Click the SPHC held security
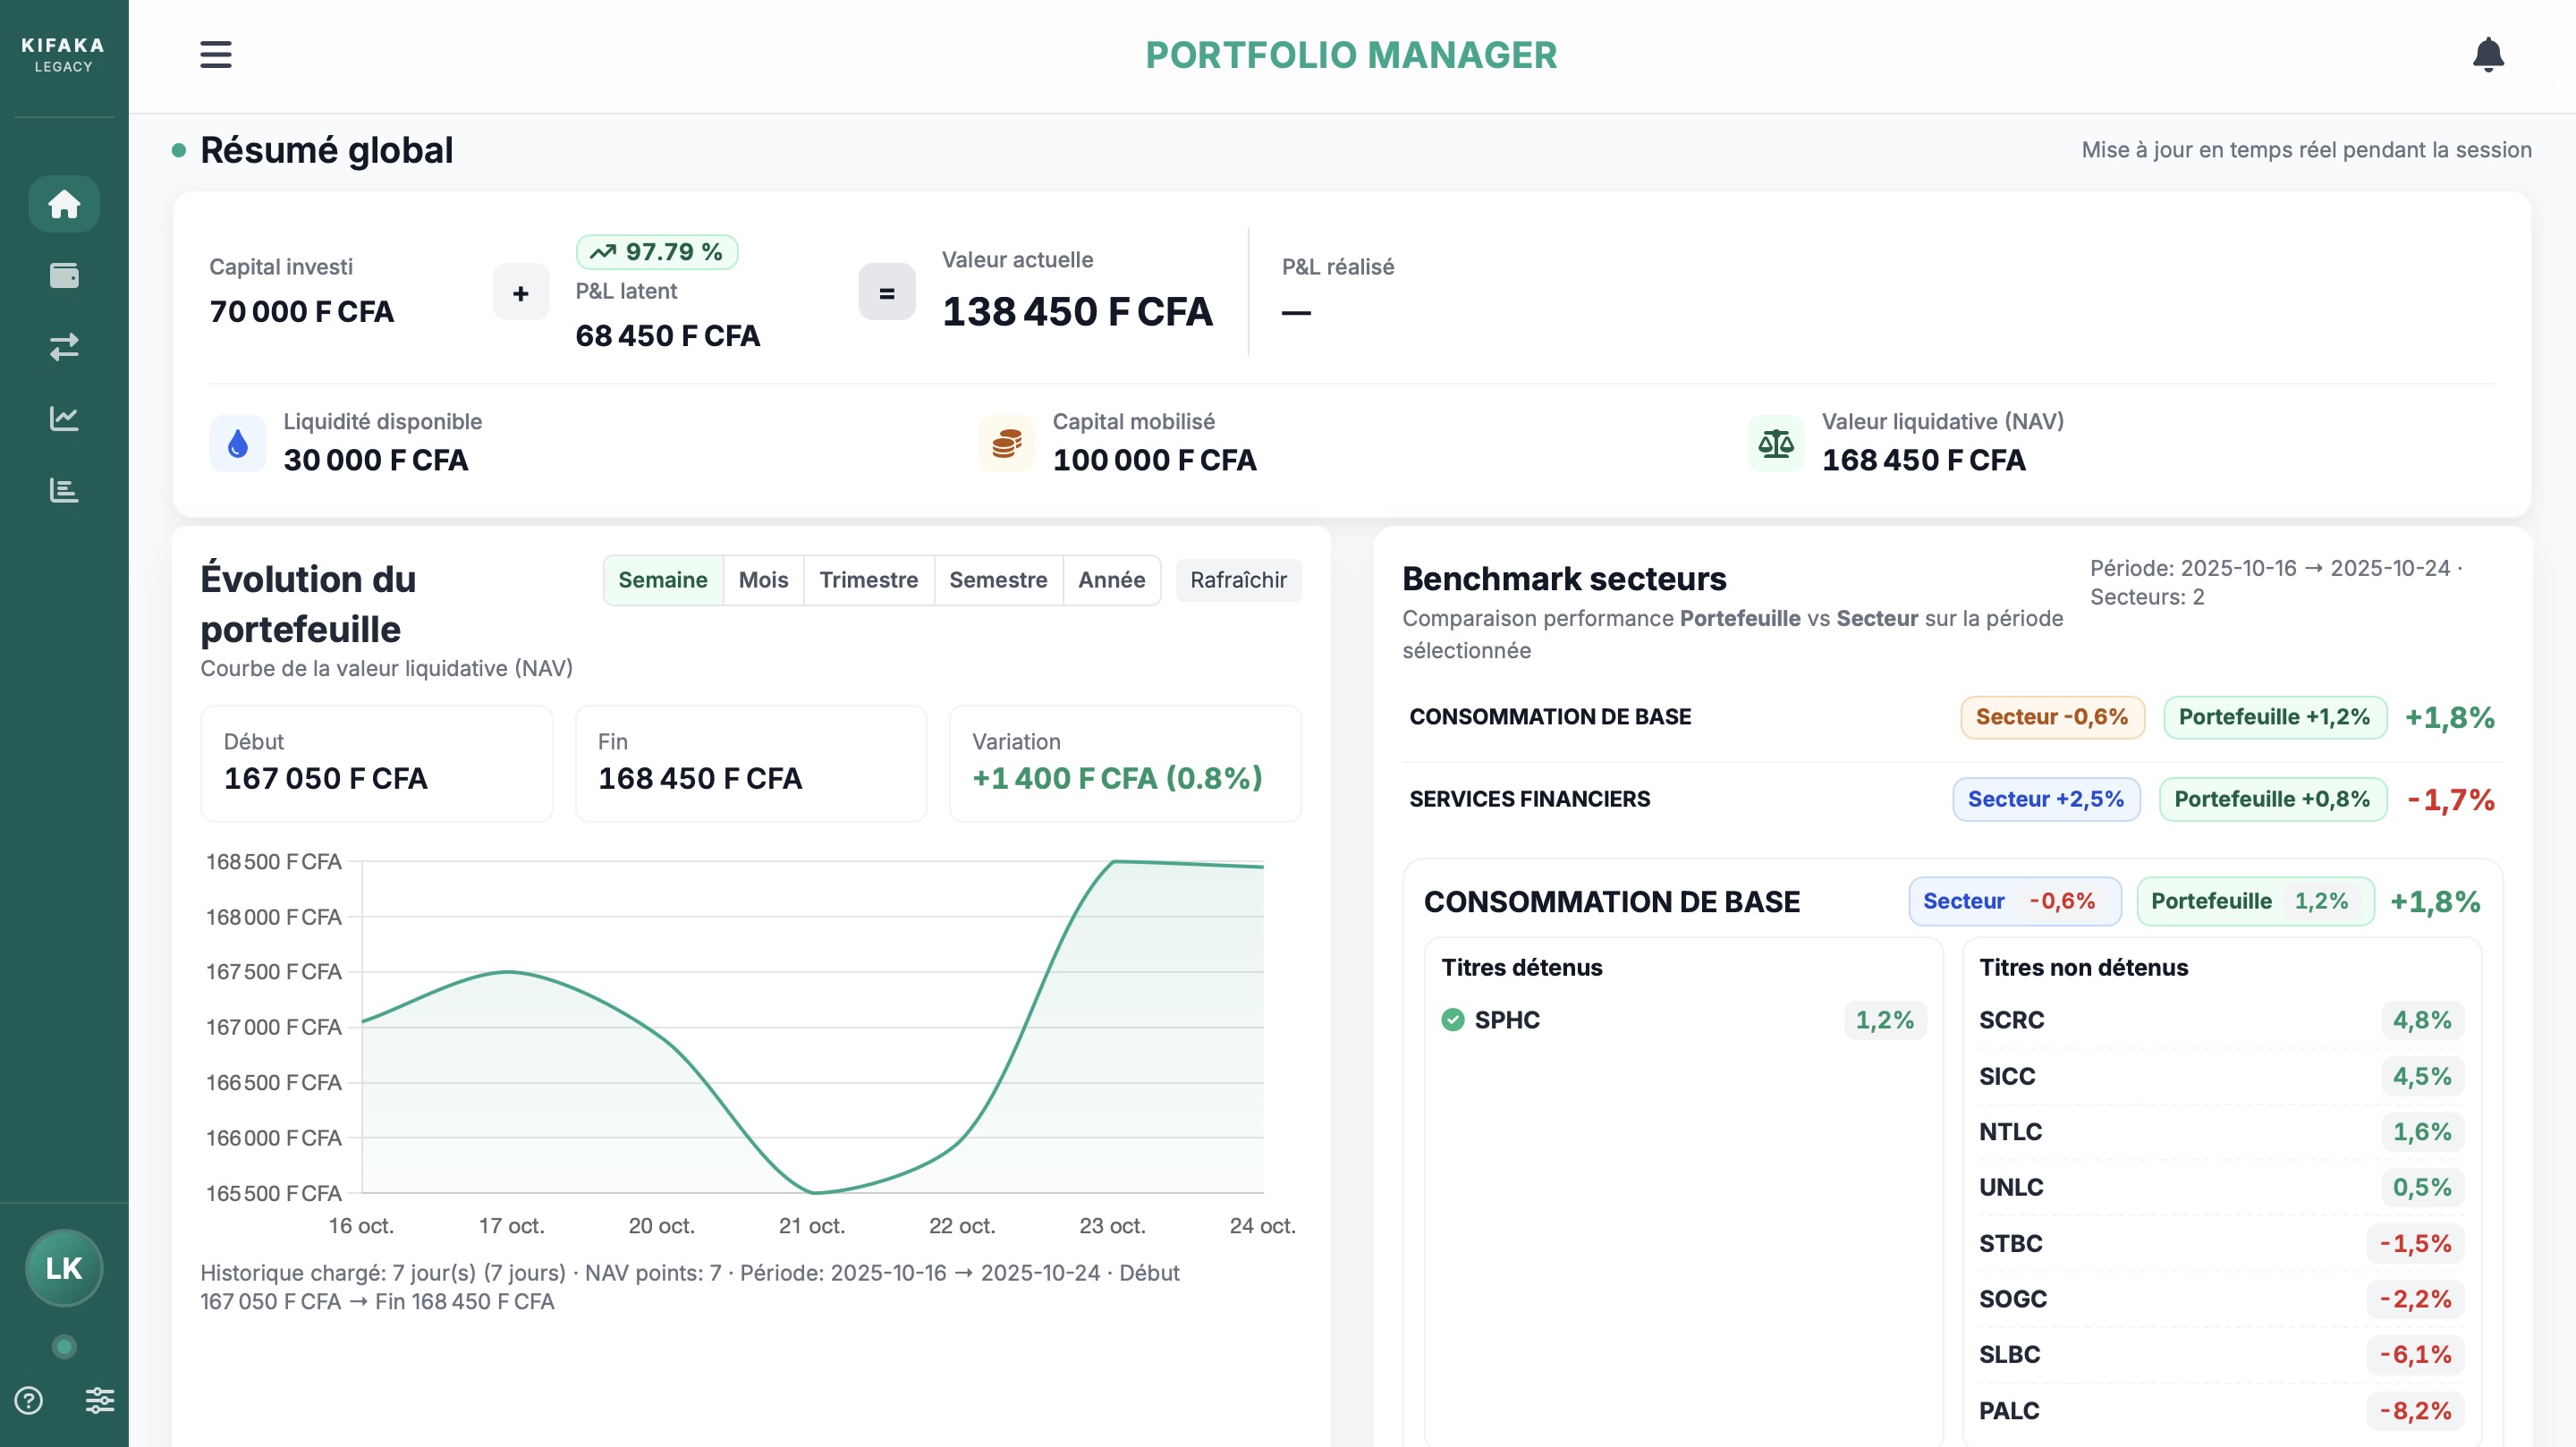 click(x=1506, y=1020)
